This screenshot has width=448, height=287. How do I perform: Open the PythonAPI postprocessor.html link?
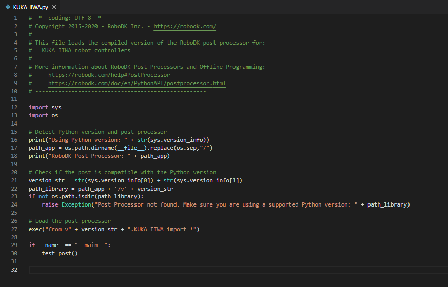tap(137, 83)
